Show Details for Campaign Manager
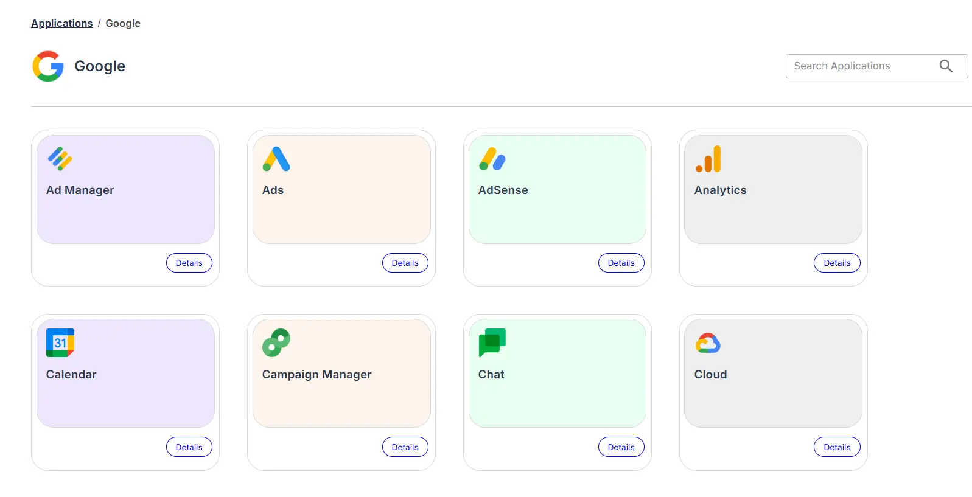This screenshot has height=497, width=972. click(x=405, y=447)
